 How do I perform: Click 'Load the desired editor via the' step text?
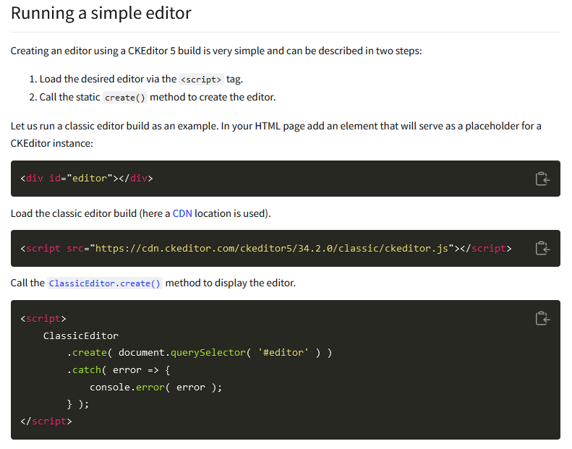(108, 79)
